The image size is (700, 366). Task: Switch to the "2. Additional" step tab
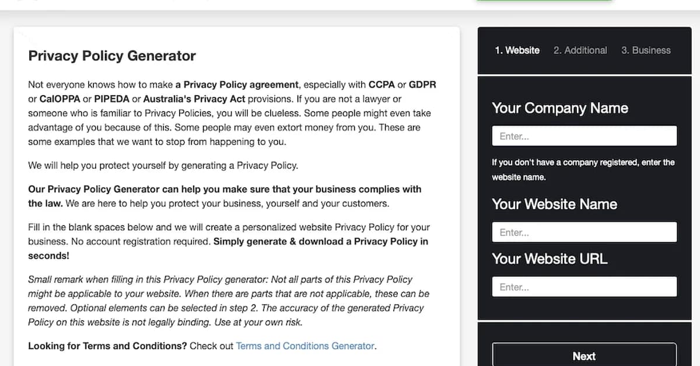[580, 50]
